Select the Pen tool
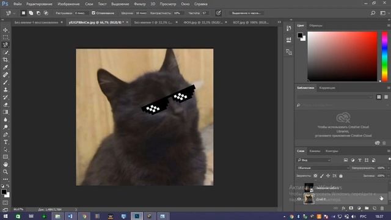 5,134
